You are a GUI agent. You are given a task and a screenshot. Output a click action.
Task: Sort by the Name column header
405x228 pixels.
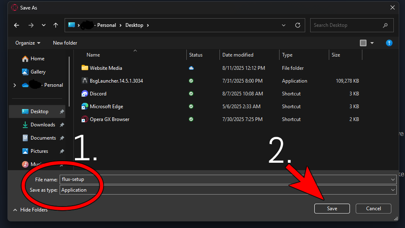[x=93, y=55]
